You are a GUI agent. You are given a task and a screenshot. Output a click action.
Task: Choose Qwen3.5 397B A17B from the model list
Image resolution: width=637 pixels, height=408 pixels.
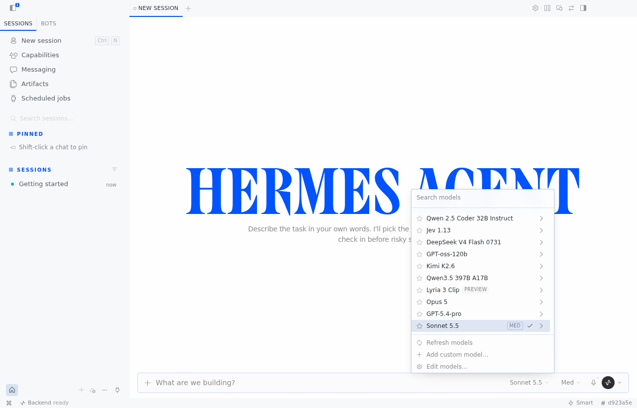pyautogui.click(x=481, y=278)
